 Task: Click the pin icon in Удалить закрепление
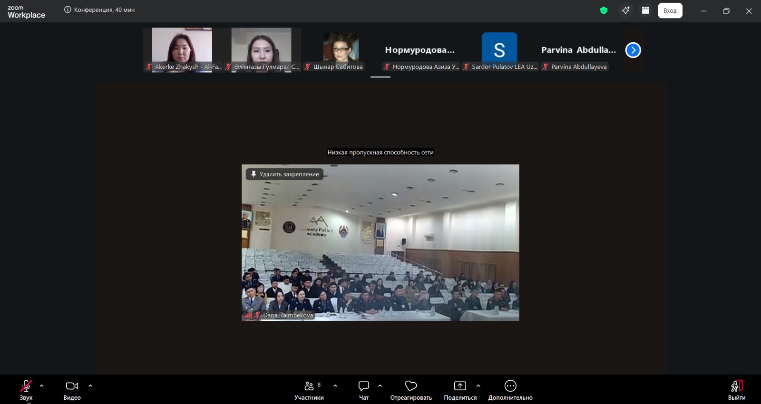tap(254, 174)
